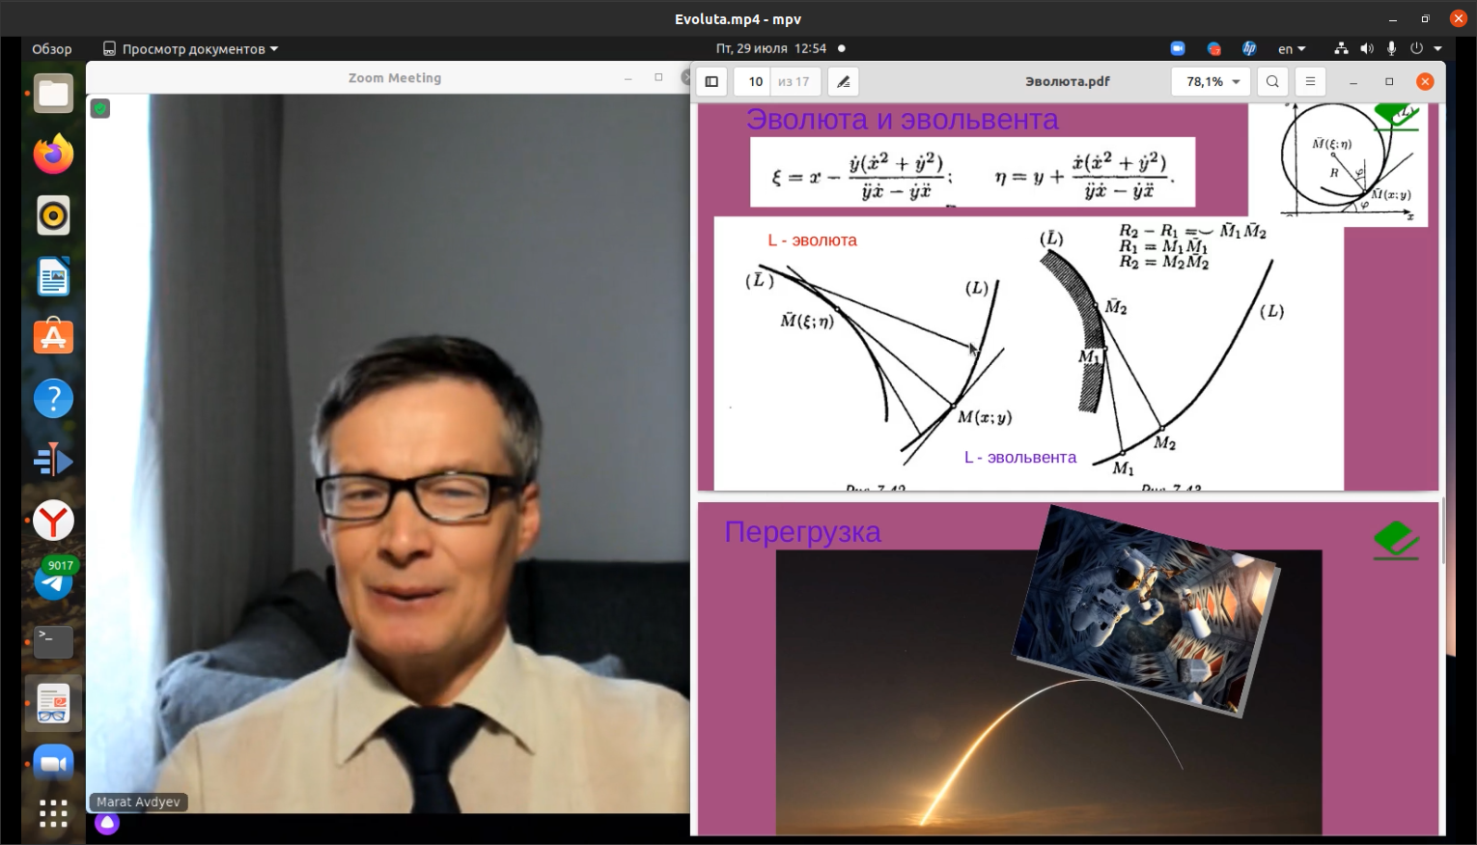Click the power icon in top panel
The height and width of the screenshot is (845, 1477).
[x=1416, y=48]
